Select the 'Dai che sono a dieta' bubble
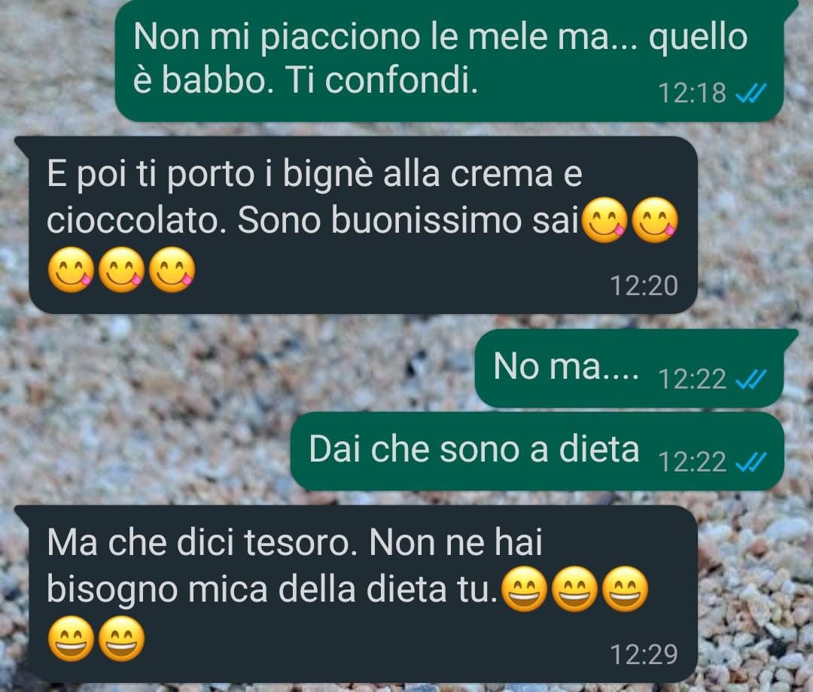 point(537,451)
